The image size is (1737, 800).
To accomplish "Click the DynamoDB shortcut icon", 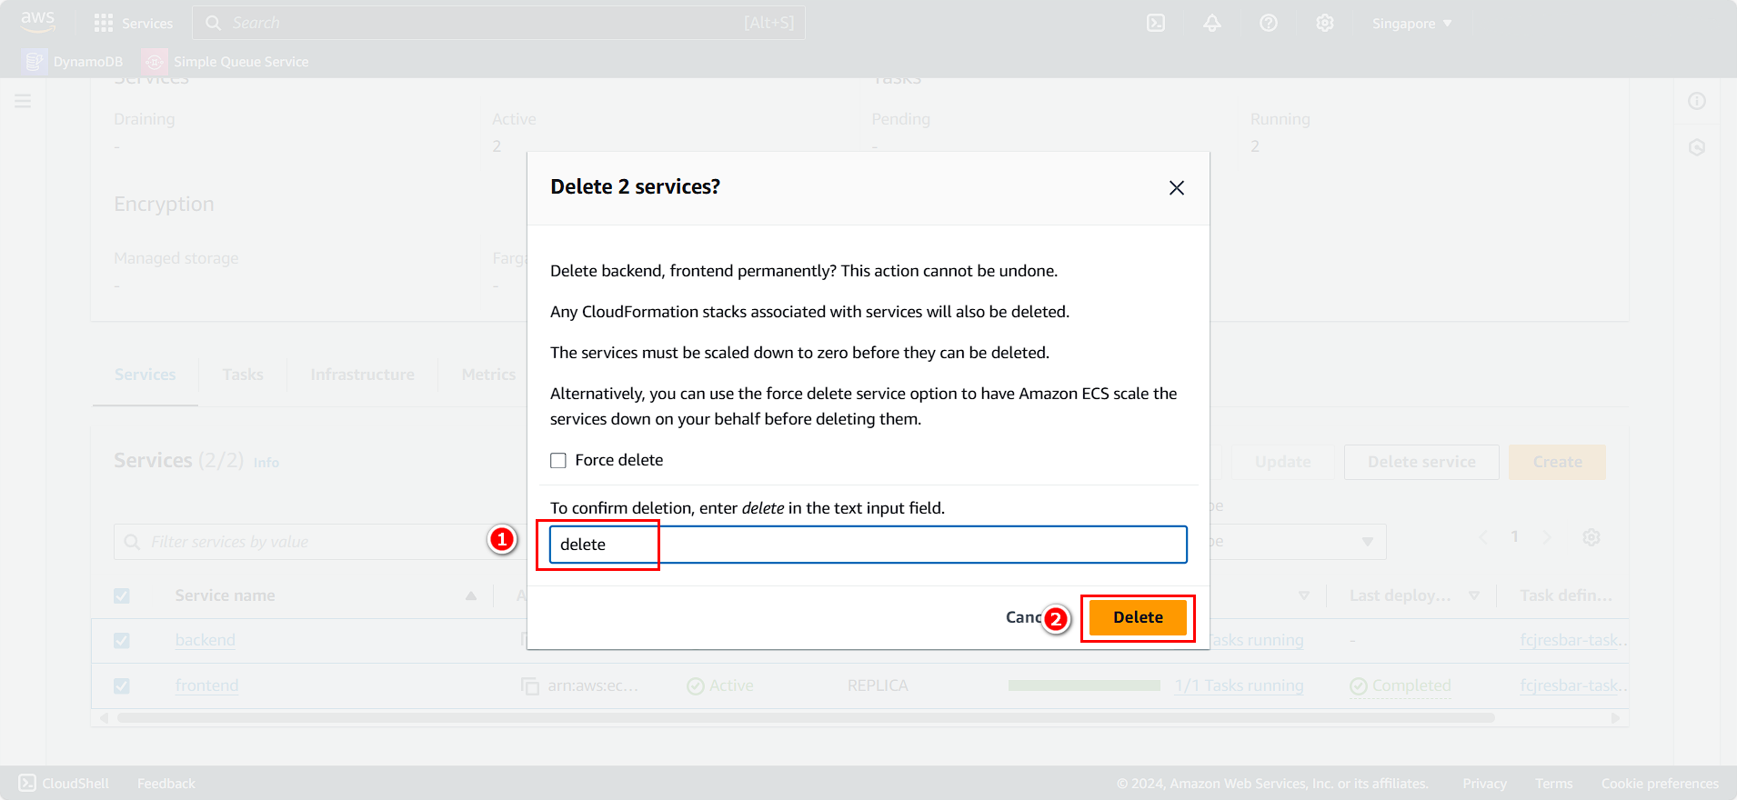I will pos(35,61).
